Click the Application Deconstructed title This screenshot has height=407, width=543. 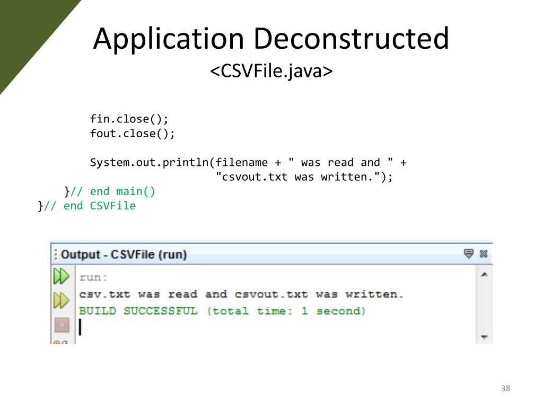tap(271, 39)
